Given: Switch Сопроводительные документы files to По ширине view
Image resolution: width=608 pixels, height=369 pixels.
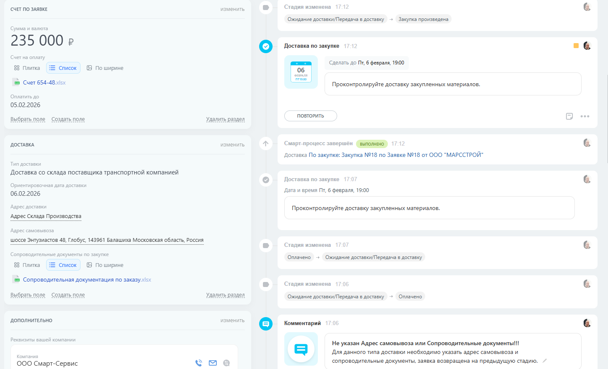Looking at the screenshot, I should [105, 265].
